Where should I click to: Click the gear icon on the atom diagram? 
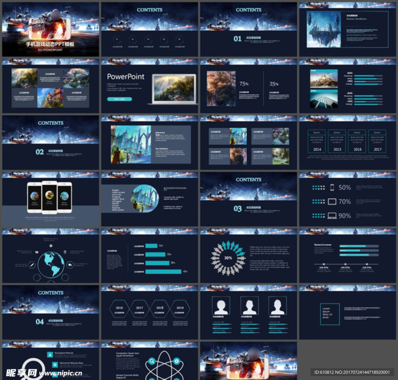pos(177,361)
